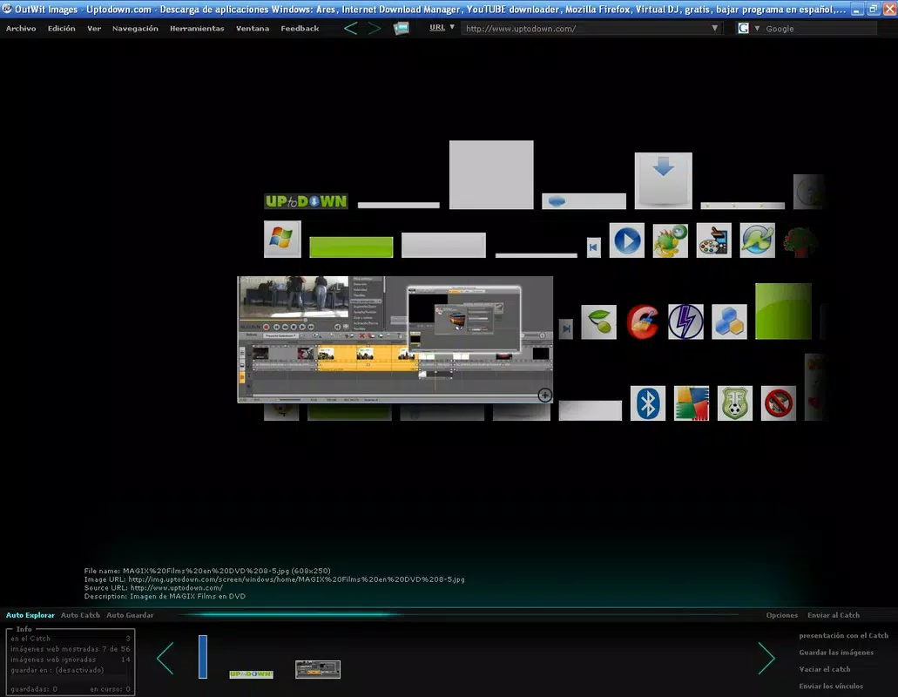Select the large green square image
This screenshot has width=898, height=697.
coord(783,311)
